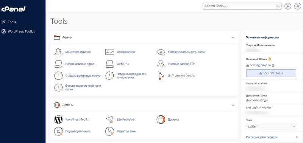Click the Изображения picture icon
303x143 pixels.
click(109, 52)
